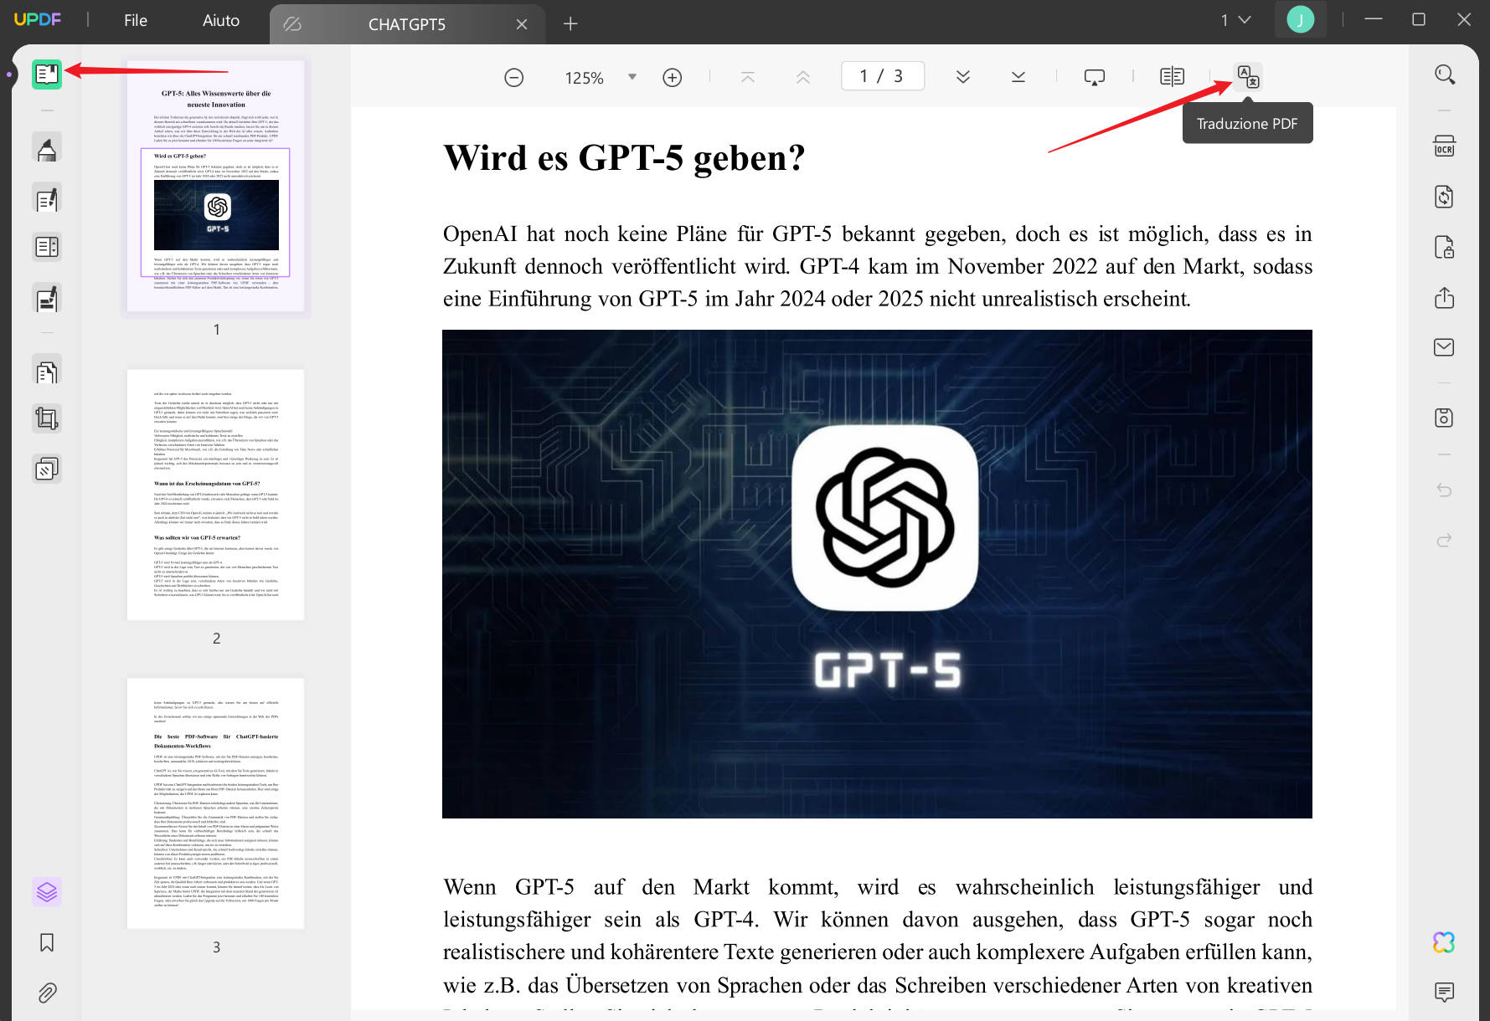
Task: Open the Aiuto menu
Action: (x=221, y=21)
